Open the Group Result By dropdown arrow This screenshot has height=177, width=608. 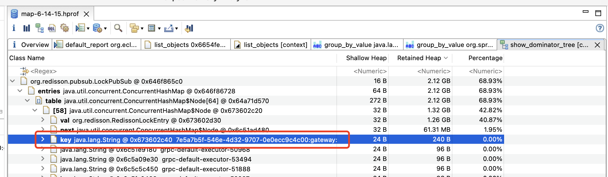[x=142, y=28]
